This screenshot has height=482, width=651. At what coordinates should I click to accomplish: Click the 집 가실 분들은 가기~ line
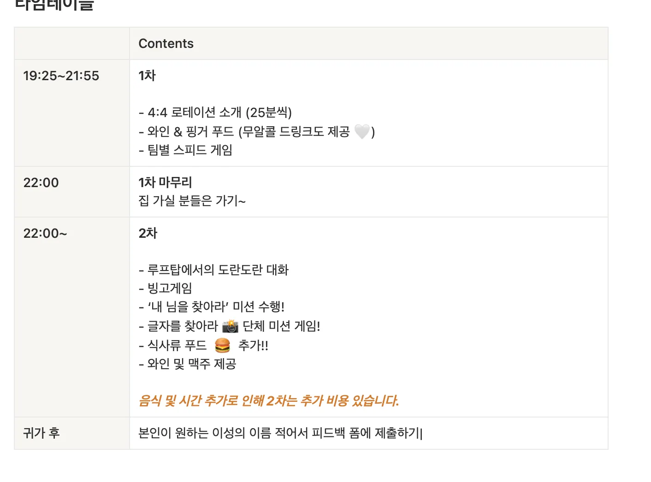coord(192,201)
